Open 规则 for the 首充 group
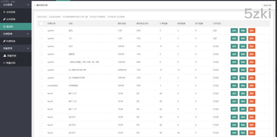Viewport: 277px width, 137px height. [234, 31]
